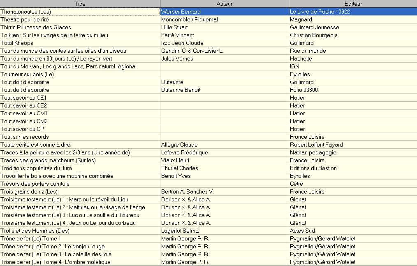Click the 'Nathan pédagogie' publisher cell
Screen dimensions: 417x266
click(x=353, y=153)
